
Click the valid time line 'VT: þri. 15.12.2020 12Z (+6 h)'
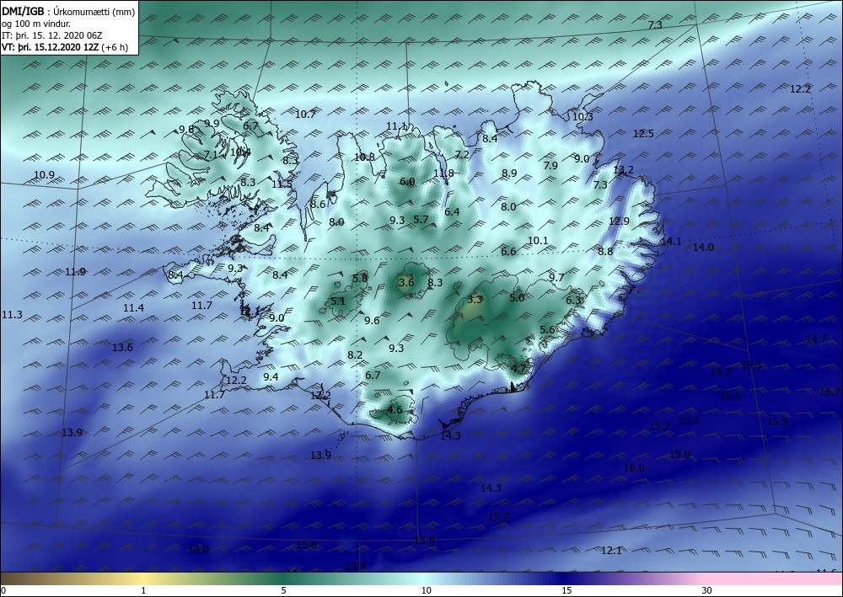(x=65, y=46)
